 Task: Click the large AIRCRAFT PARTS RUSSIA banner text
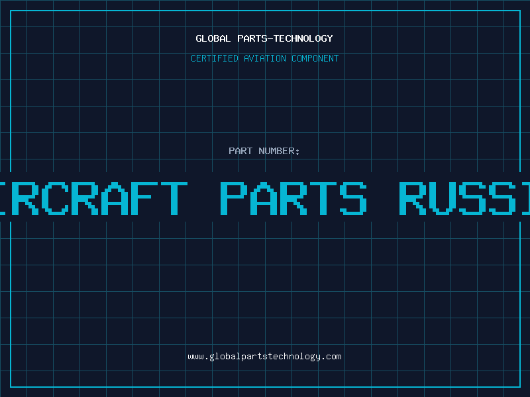pos(265,198)
